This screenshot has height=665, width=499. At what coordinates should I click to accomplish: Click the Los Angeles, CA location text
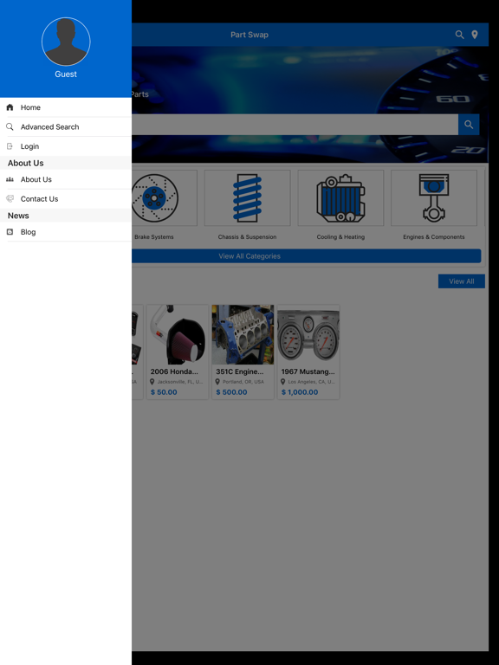point(312,382)
